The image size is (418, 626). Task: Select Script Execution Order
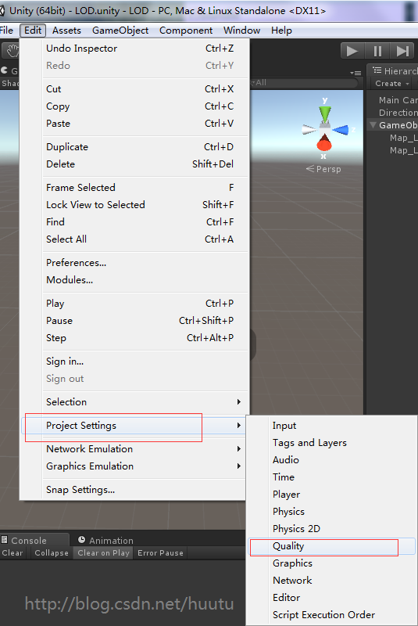(x=332, y=614)
